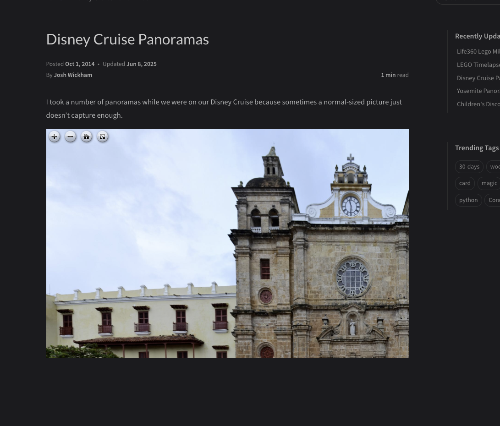Click the 1 min read label
500x426 pixels.
click(x=395, y=75)
